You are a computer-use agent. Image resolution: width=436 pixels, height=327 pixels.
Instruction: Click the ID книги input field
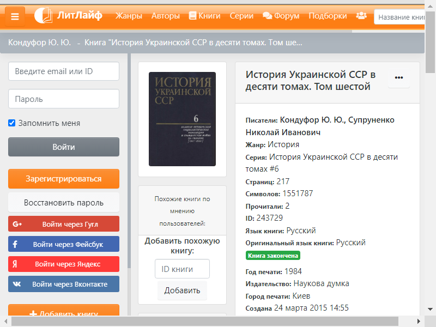(182, 269)
